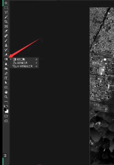114x165 pixels.
Task: Swap foreground and background colors
Action: (7, 106)
